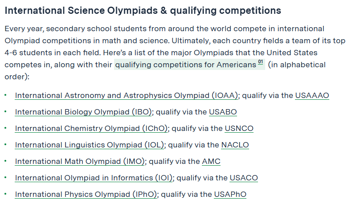Open the International Biology Olympiad (IBO) link
This screenshot has height=208, width=352.
[83, 112]
